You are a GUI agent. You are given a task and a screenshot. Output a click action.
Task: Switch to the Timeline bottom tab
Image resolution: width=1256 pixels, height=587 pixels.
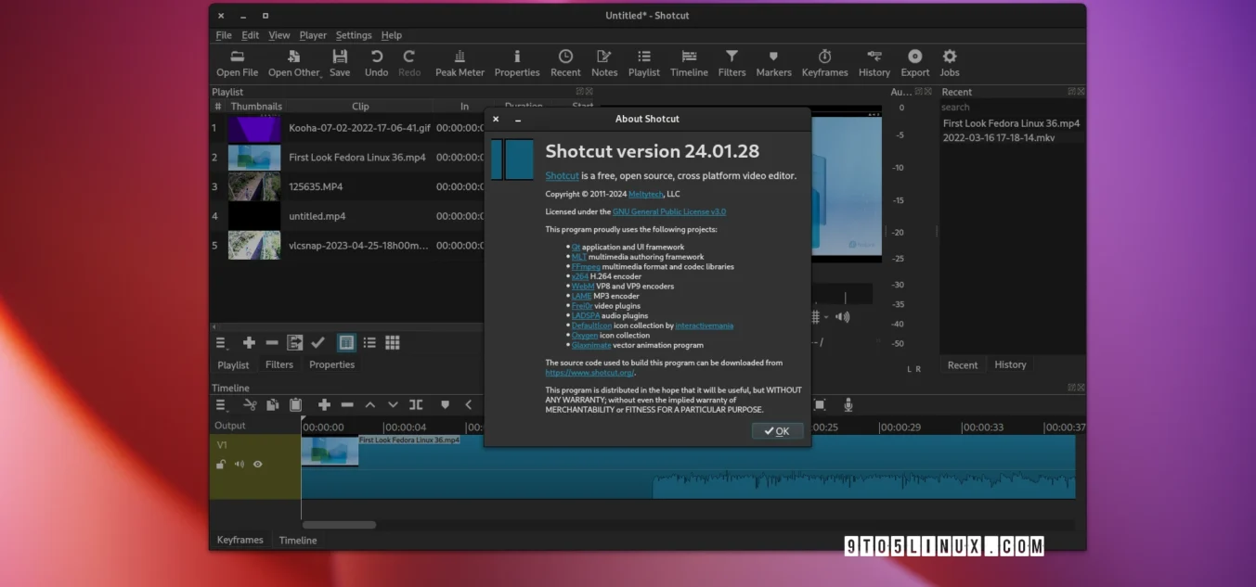tap(298, 540)
